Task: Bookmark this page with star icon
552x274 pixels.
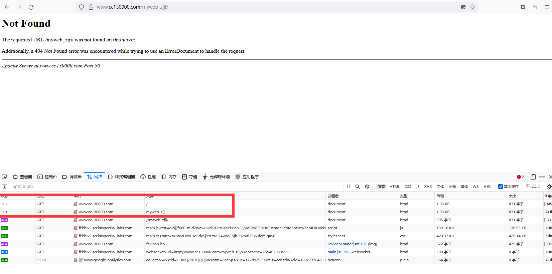Action: (x=472, y=7)
